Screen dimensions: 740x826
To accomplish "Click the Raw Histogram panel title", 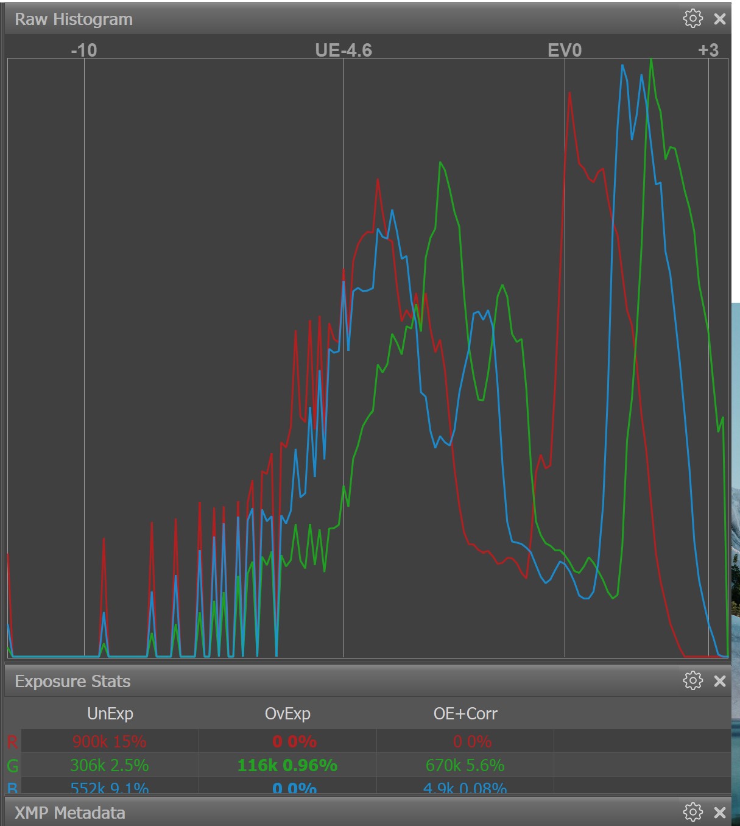I will pos(74,19).
